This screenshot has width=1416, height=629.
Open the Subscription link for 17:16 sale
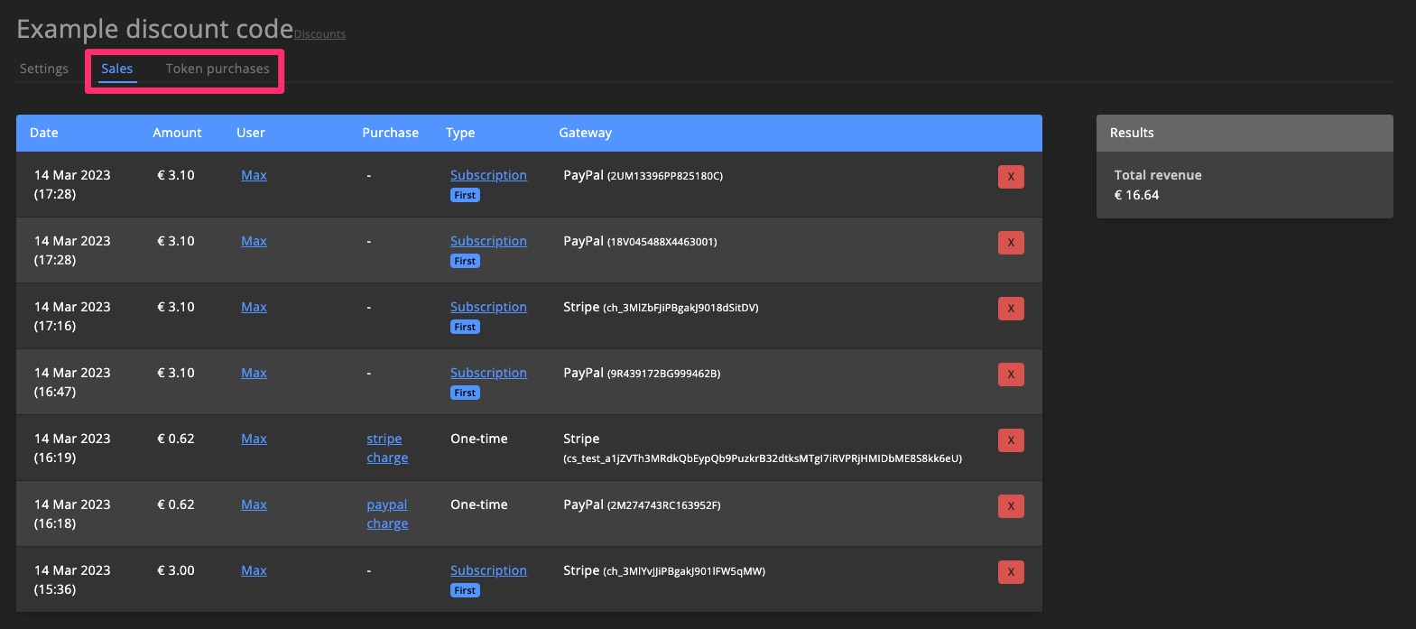488,307
